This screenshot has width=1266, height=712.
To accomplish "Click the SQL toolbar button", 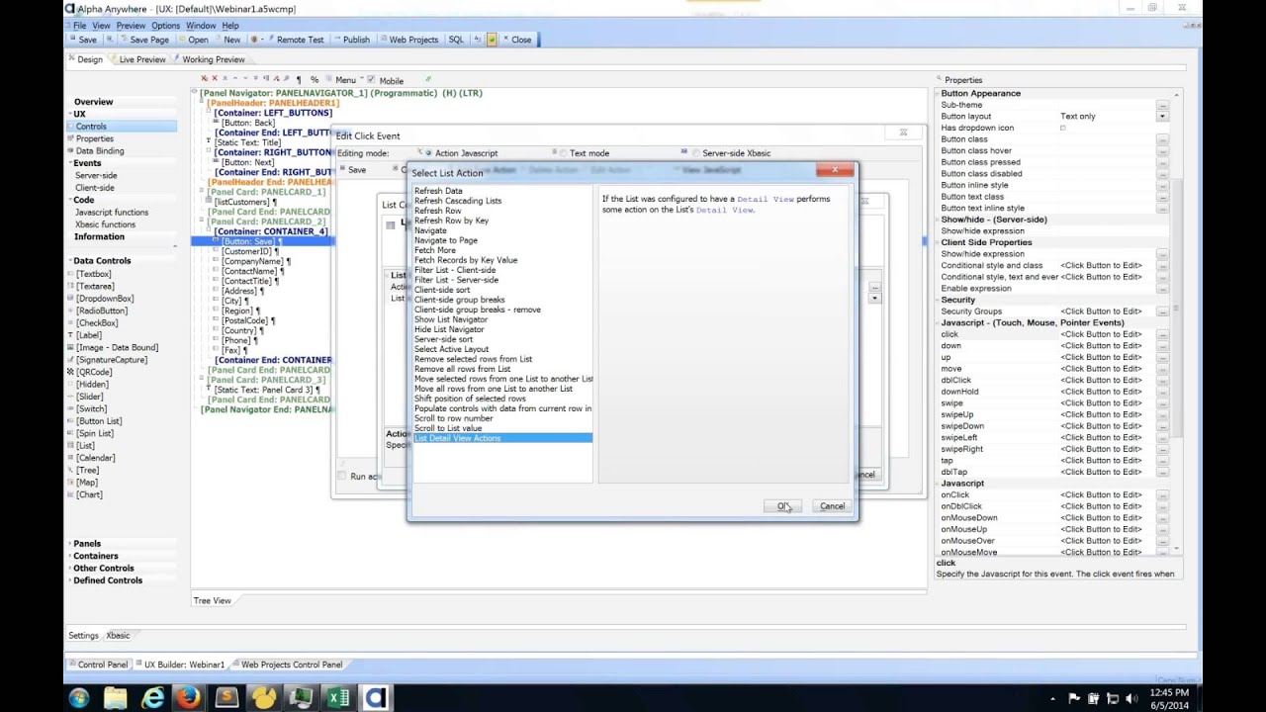I will [456, 40].
